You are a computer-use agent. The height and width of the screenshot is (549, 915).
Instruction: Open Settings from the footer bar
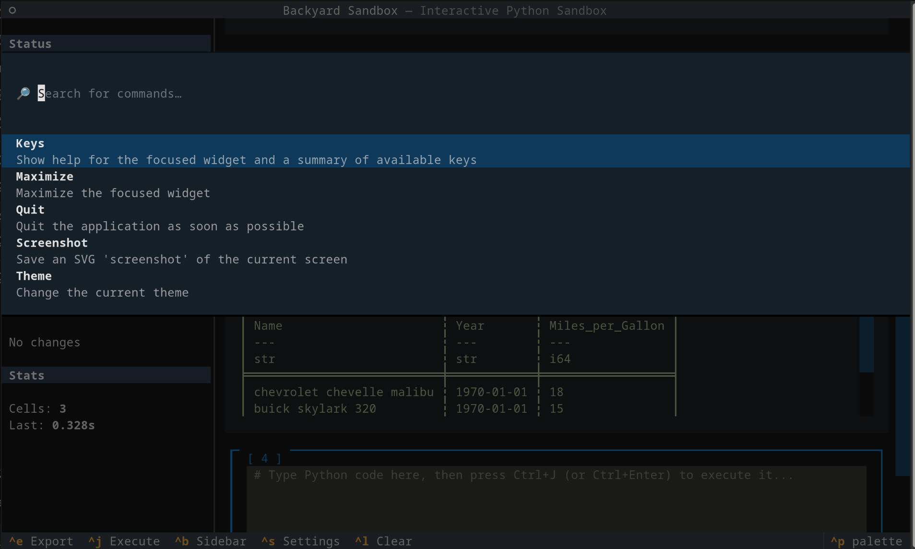tap(300, 541)
